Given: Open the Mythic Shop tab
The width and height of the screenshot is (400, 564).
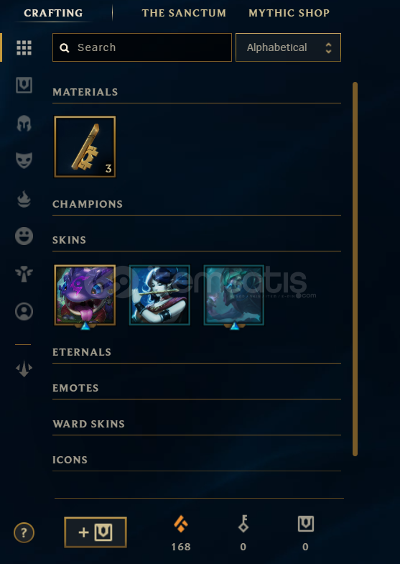Looking at the screenshot, I should (x=289, y=13).
